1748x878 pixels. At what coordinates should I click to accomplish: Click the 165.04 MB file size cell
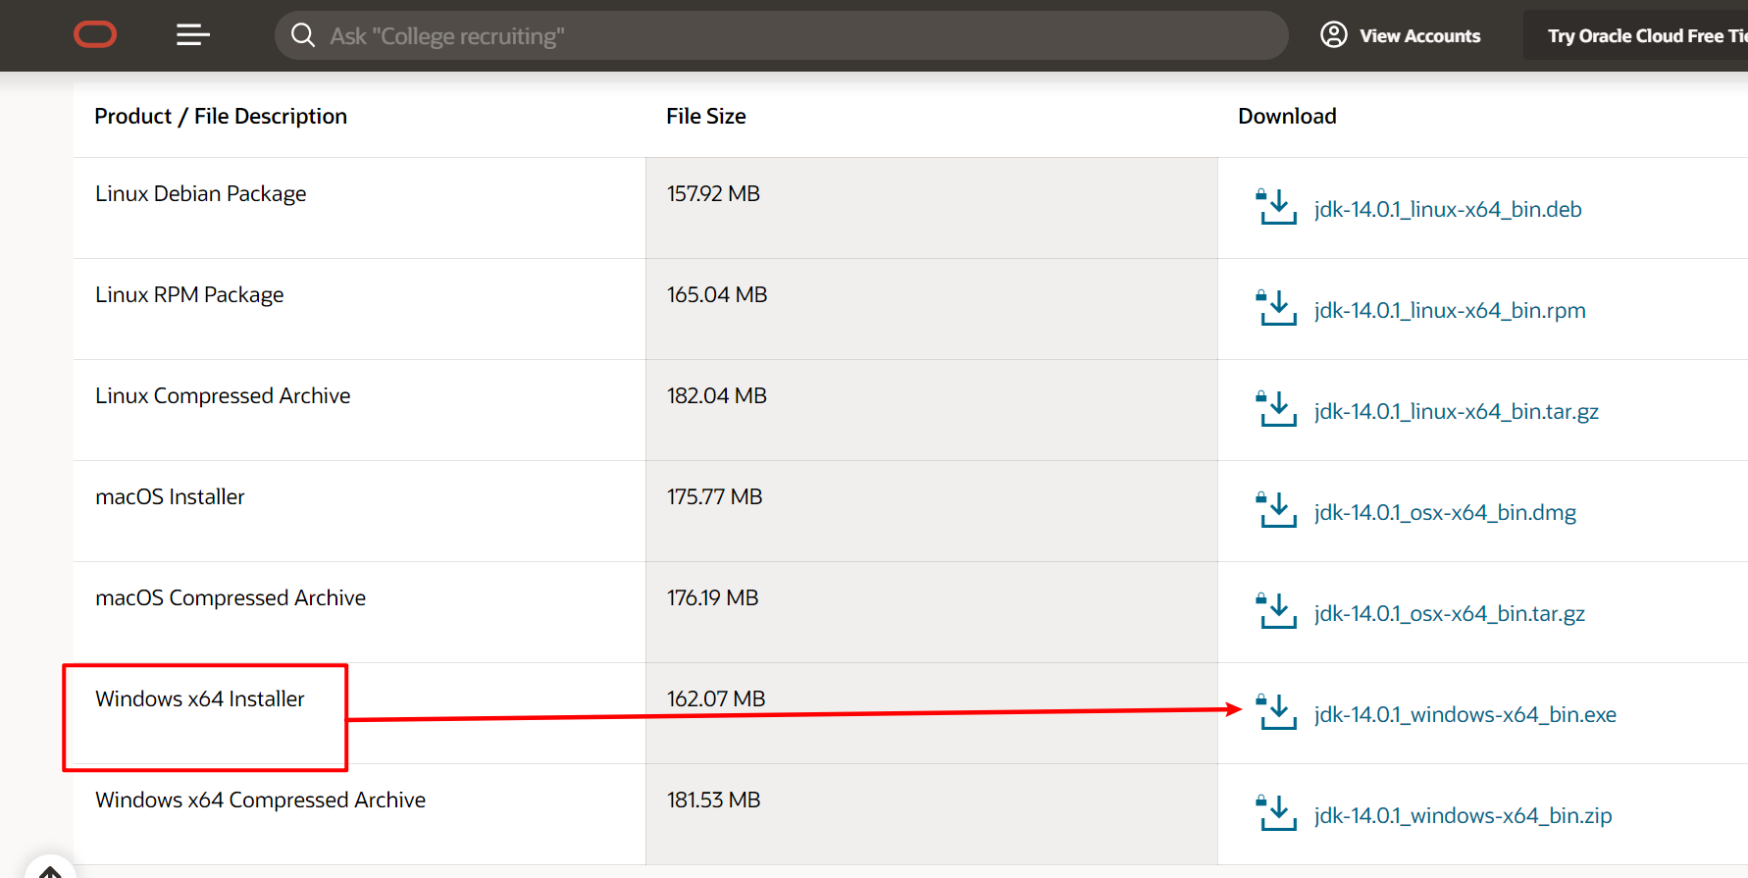pyautogui.click(x=931, y=309)
